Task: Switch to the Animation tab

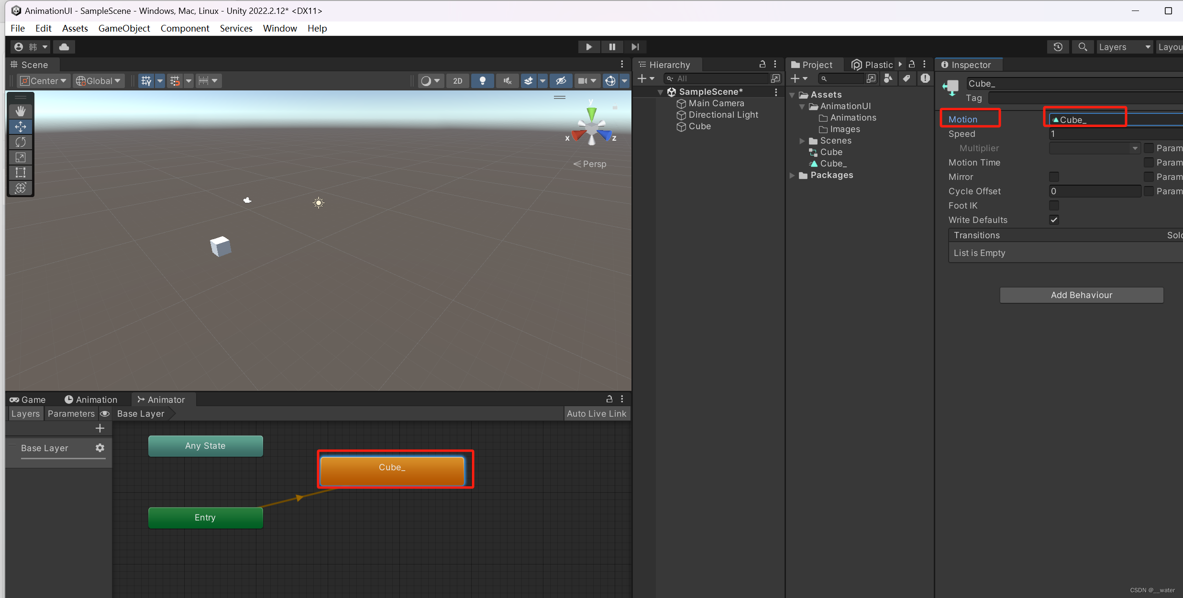Action: tap(91, 399)
